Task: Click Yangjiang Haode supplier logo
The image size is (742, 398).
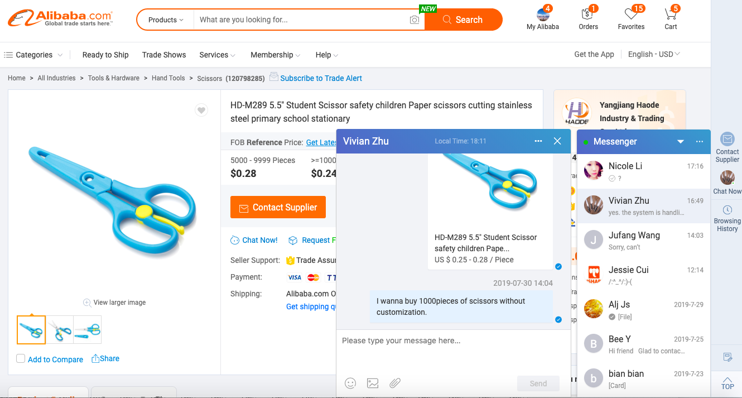Action: 577,112
